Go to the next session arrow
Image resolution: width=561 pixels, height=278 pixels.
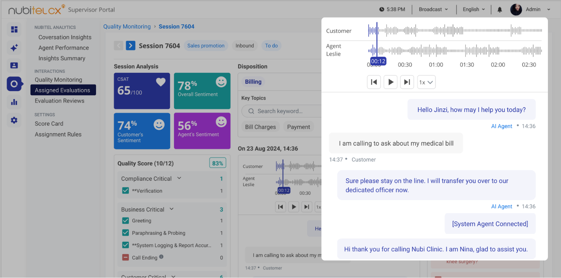pos(131,46)
